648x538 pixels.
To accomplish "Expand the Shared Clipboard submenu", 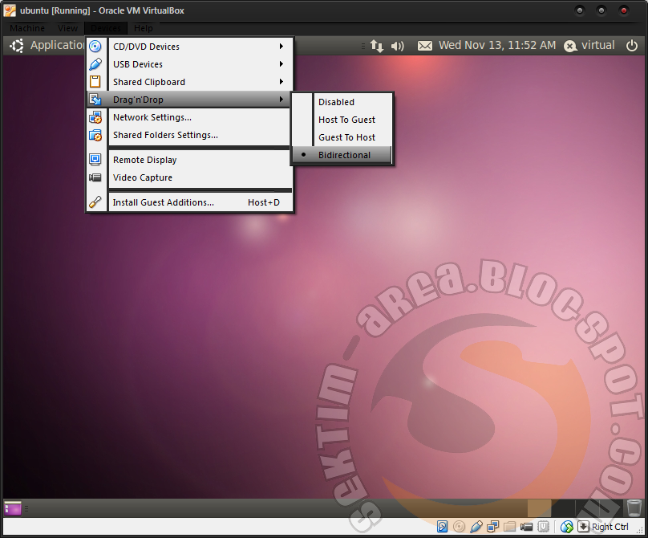I will 281,82.
